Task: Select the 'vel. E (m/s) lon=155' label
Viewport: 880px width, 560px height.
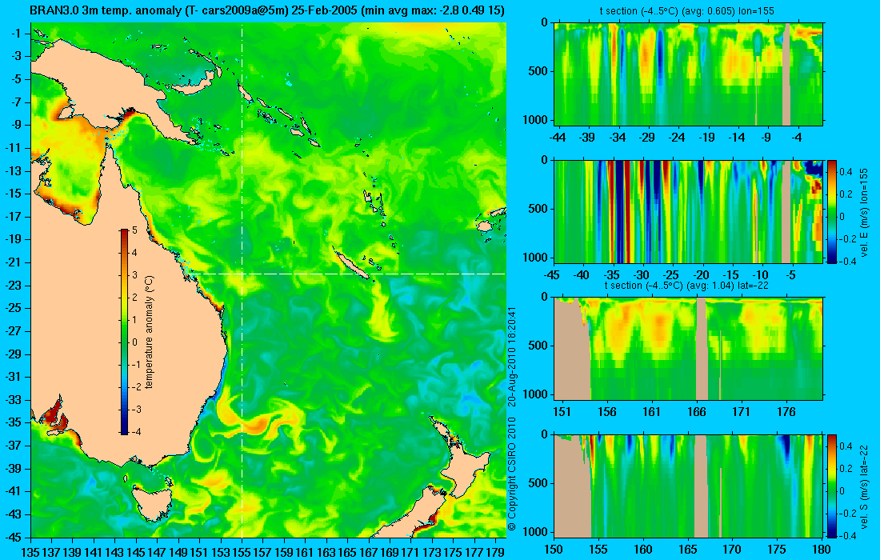Action: 866,211
